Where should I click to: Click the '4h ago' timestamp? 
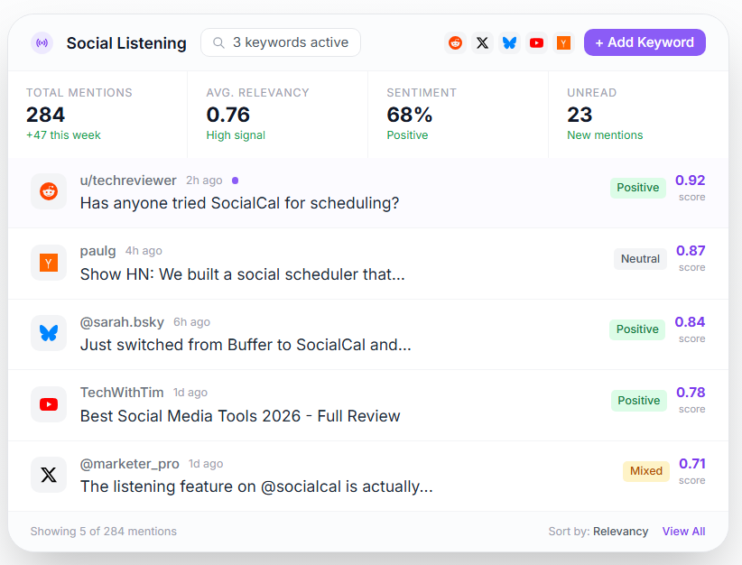point(144,251)
